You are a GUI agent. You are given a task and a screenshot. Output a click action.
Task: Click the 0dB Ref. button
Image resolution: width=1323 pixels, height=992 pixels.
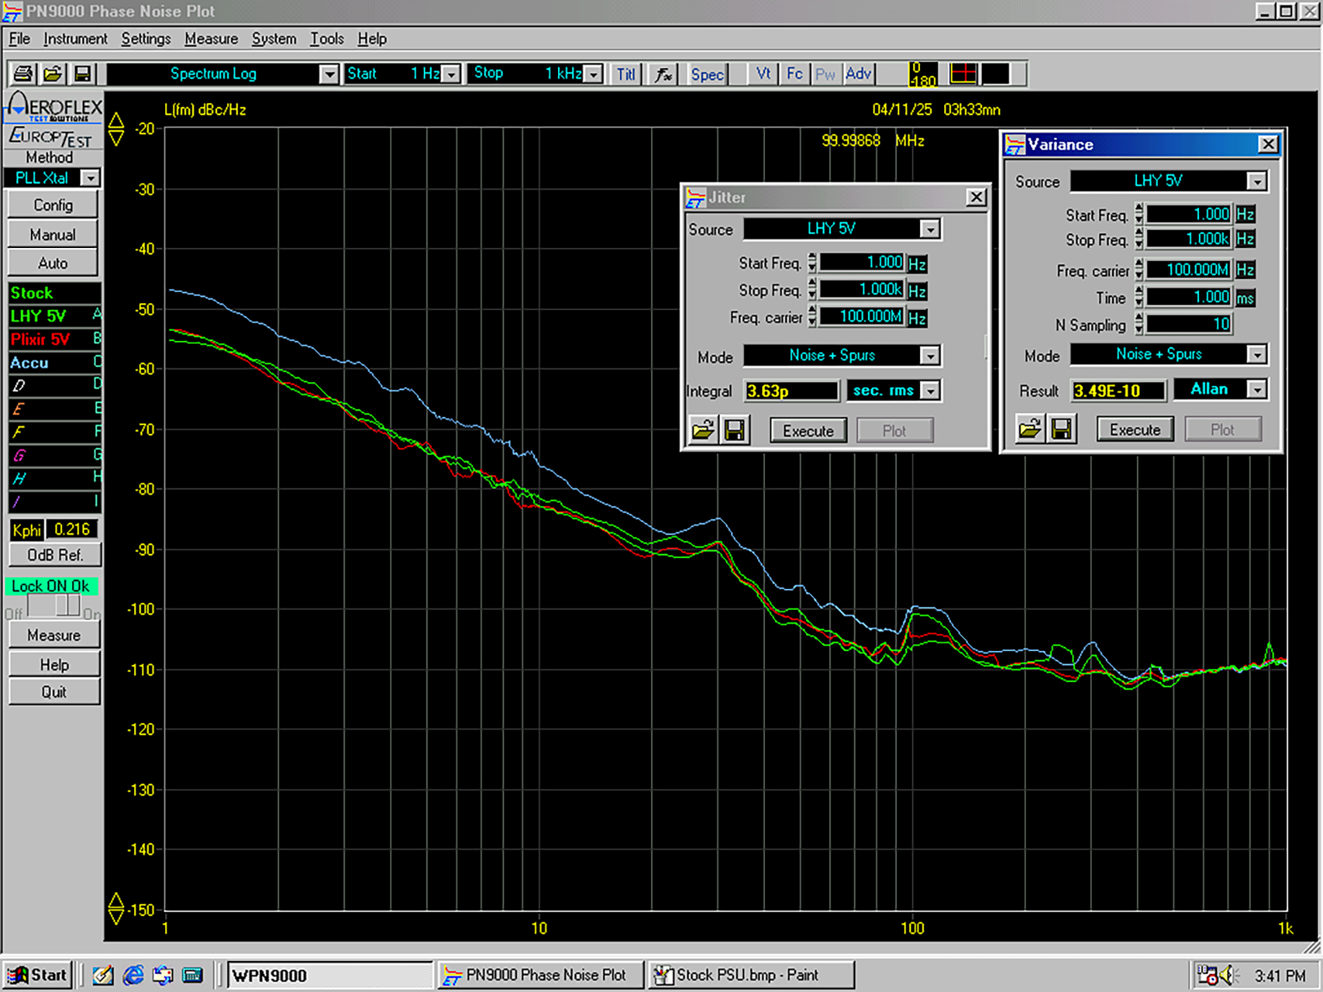click(x=55, y=555)
